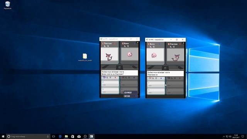Open the Windows Start menu

coord(3,136)
